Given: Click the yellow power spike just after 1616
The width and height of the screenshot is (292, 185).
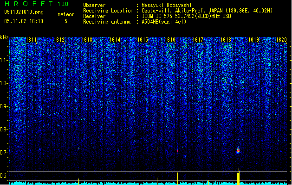Looking at the screenshot, I should coord(178,179).
